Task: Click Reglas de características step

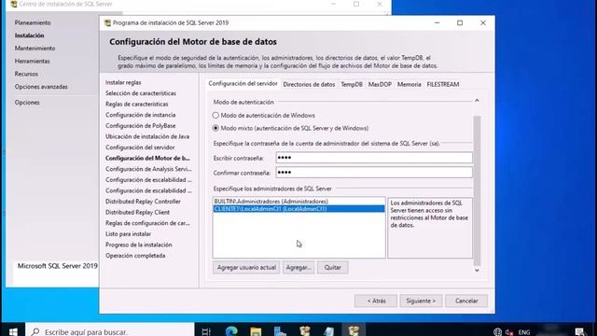Action: (137, 104)
